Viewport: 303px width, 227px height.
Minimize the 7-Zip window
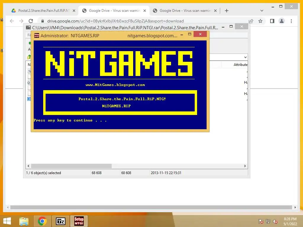pyautogui.click(x=223, y=27)
